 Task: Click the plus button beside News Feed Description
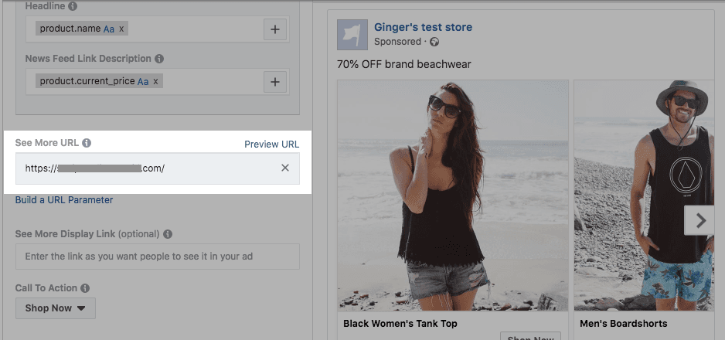tap(275, 81)
